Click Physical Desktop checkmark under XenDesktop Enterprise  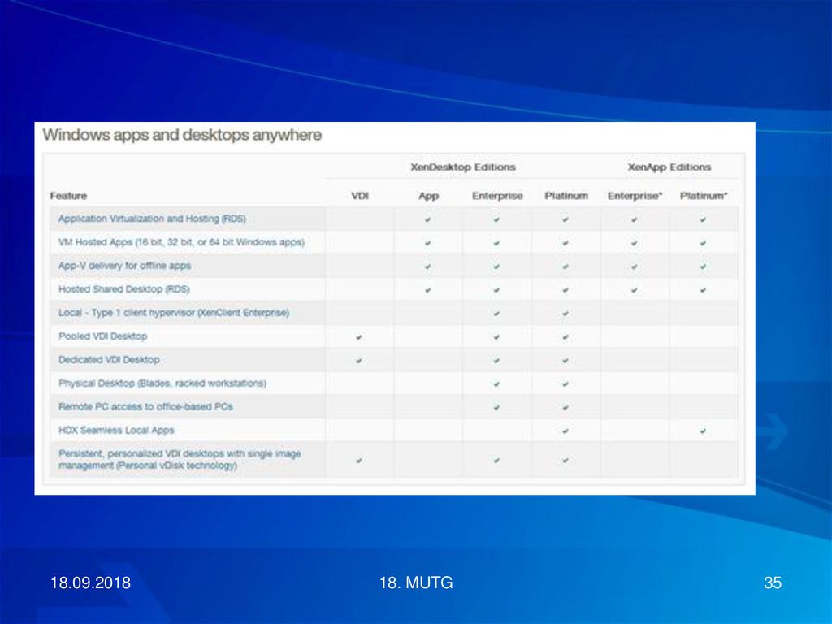tap(496, 384)
